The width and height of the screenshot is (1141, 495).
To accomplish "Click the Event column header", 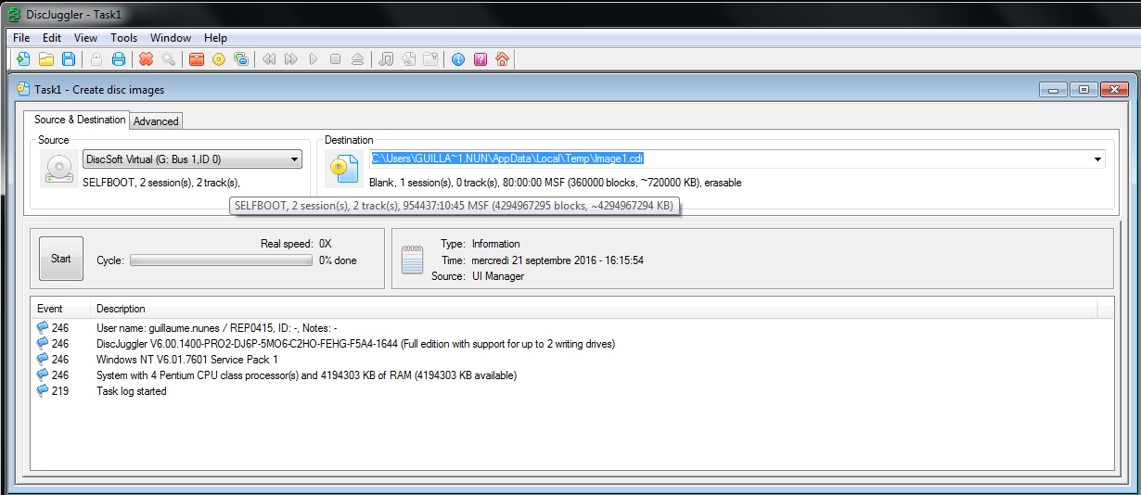I will pyautogui.click(x=60, y=309).
